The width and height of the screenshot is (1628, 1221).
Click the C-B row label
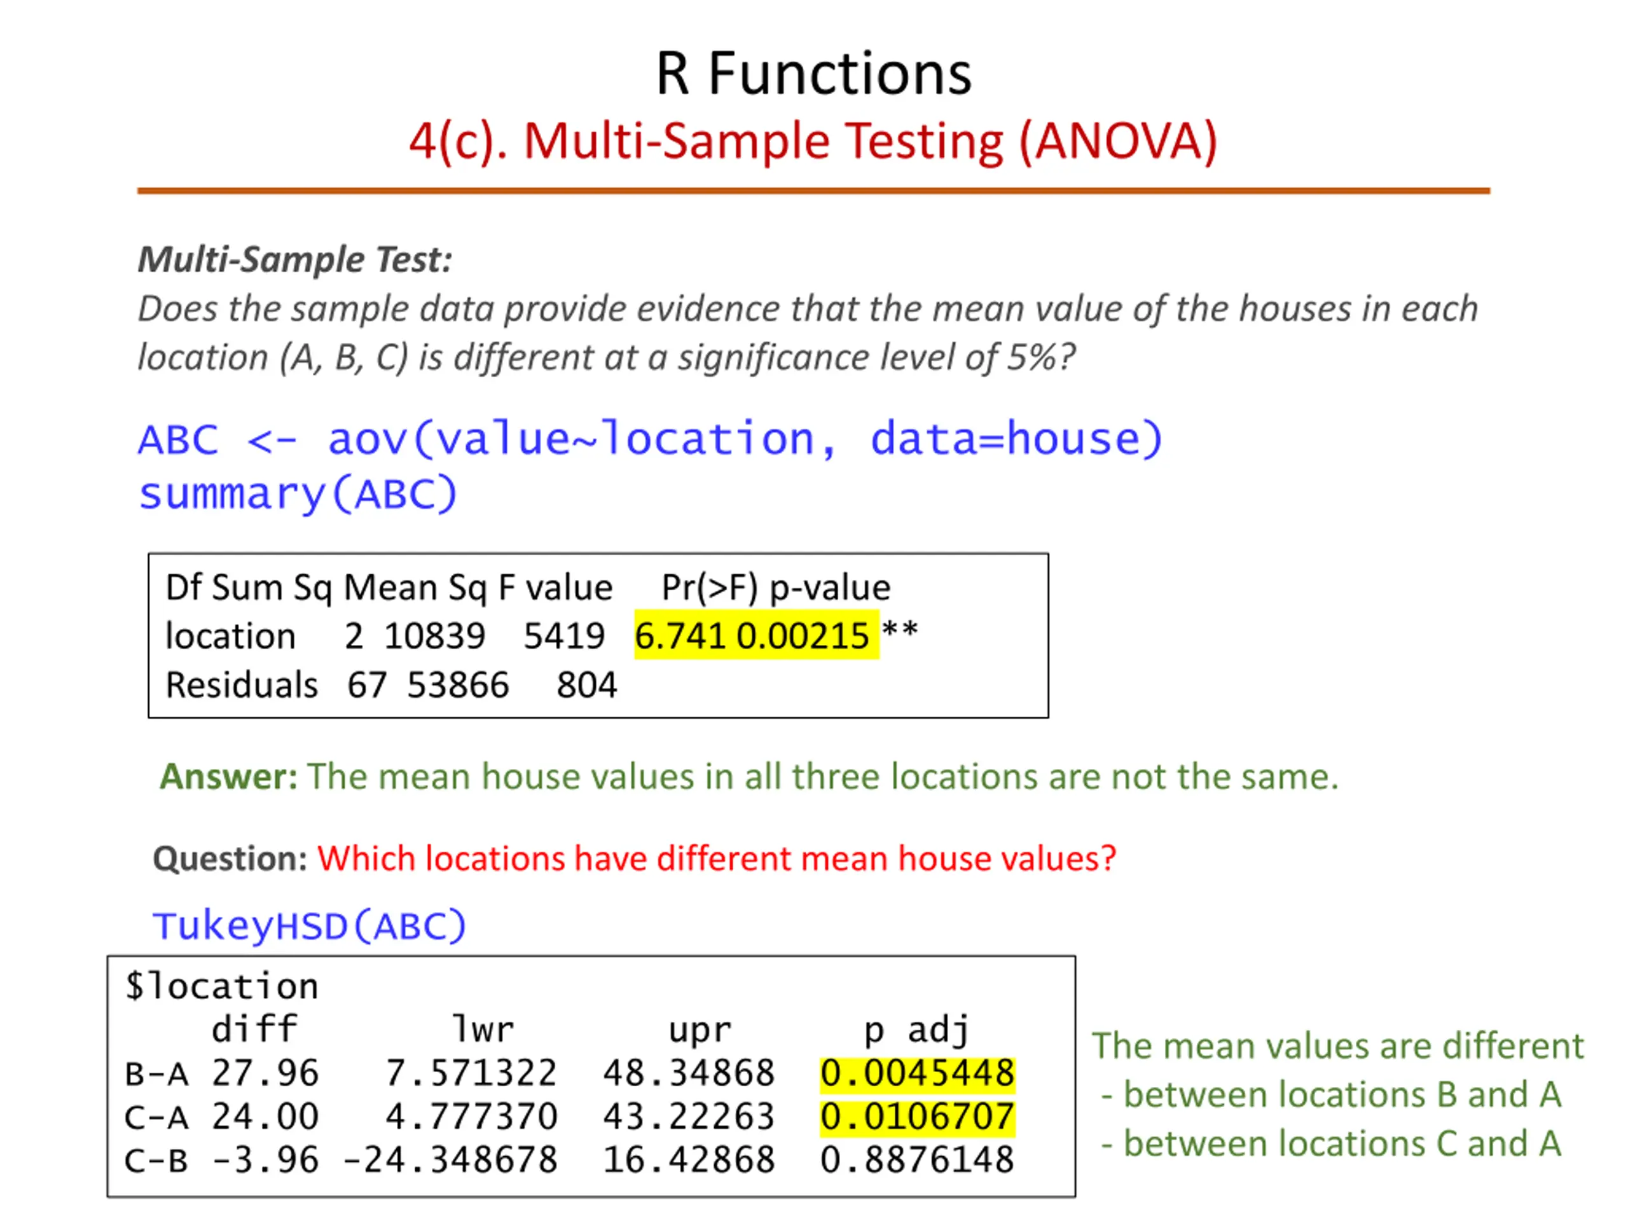point(156,1161)
